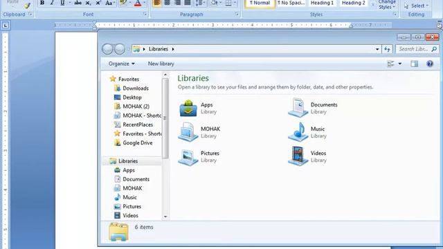Click New library button

point(161,64)
